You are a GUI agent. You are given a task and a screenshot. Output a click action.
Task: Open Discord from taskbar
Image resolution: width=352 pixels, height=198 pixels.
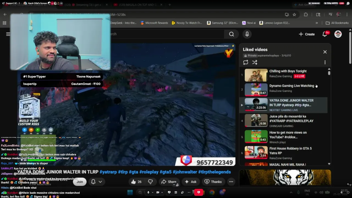point(222,192)
